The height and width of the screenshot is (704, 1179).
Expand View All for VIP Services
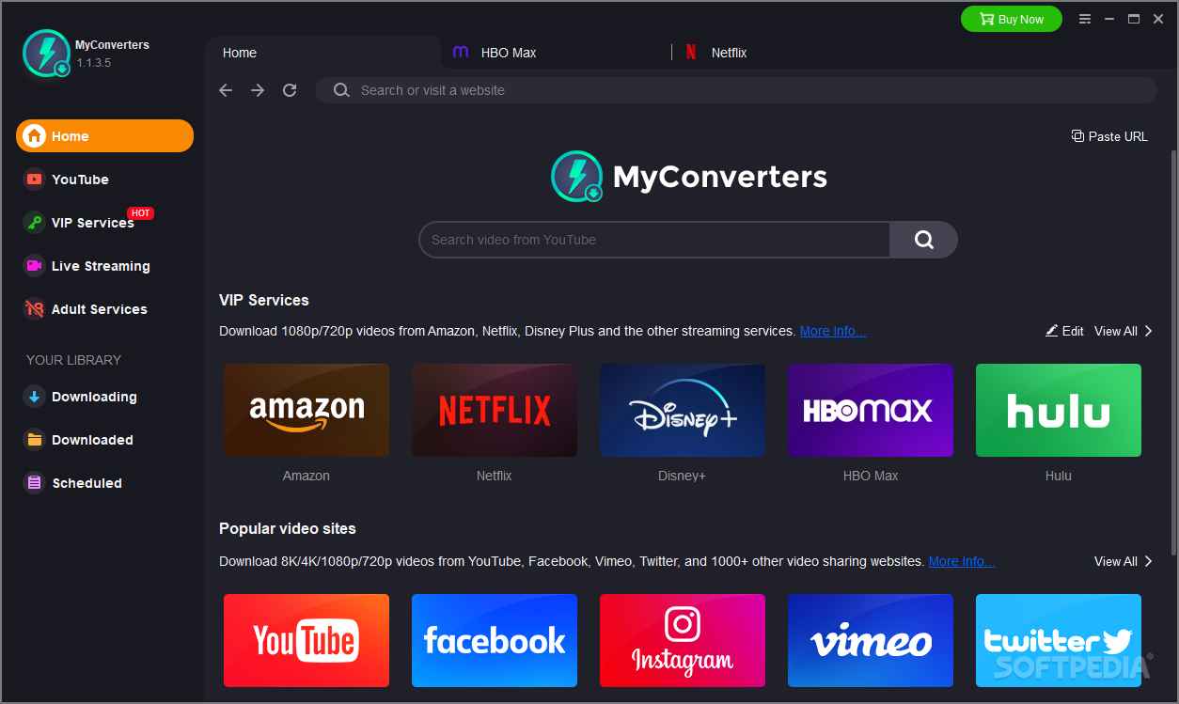coord(1123,331)
